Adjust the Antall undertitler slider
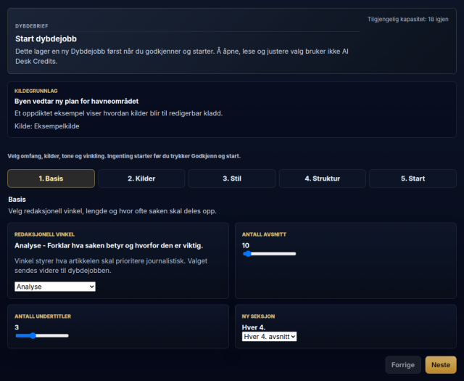Image resolution: width=464 pixels, height=381 pixels. tap(42, 336)
